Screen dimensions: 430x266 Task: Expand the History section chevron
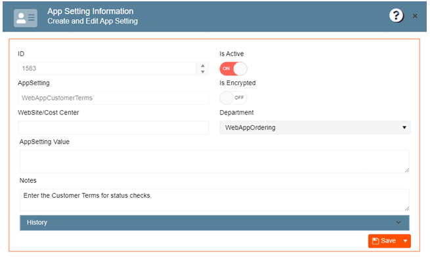398,222
